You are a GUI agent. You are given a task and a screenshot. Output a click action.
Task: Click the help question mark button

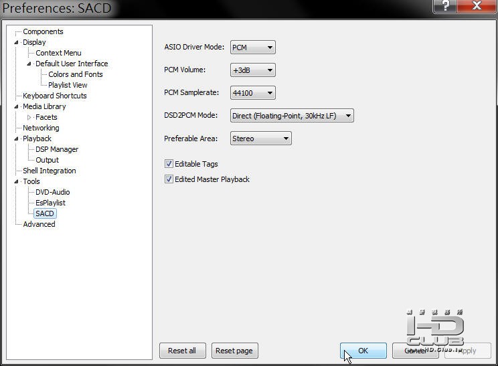pos(445,6)
